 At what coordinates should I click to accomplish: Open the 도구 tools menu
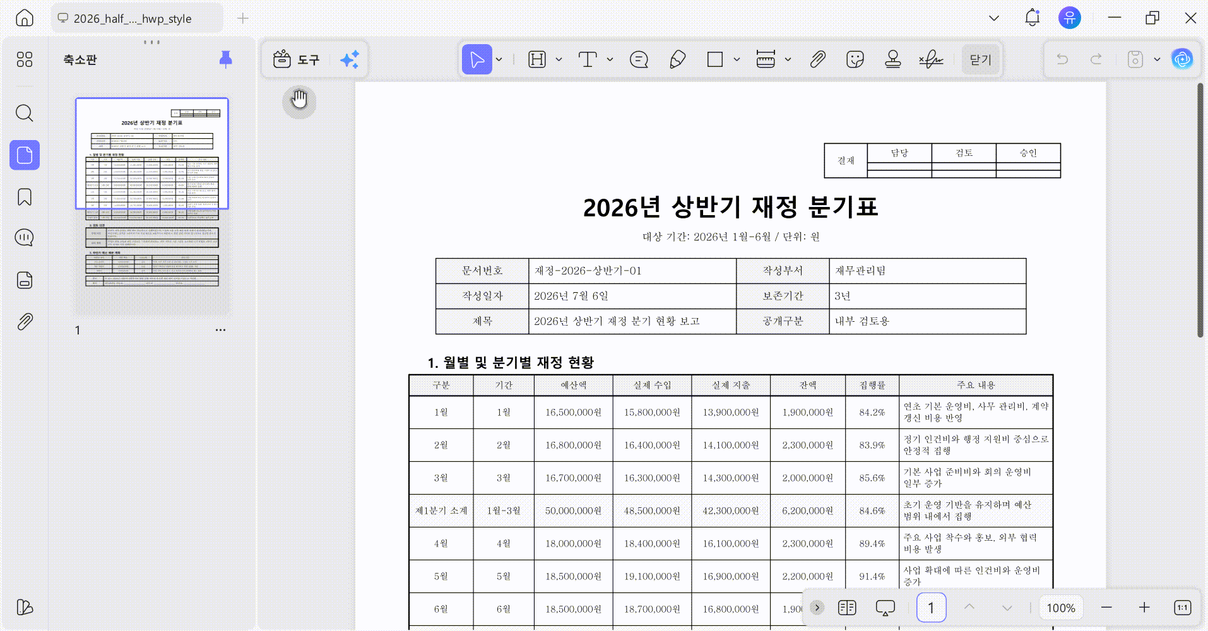click(297, 59)
